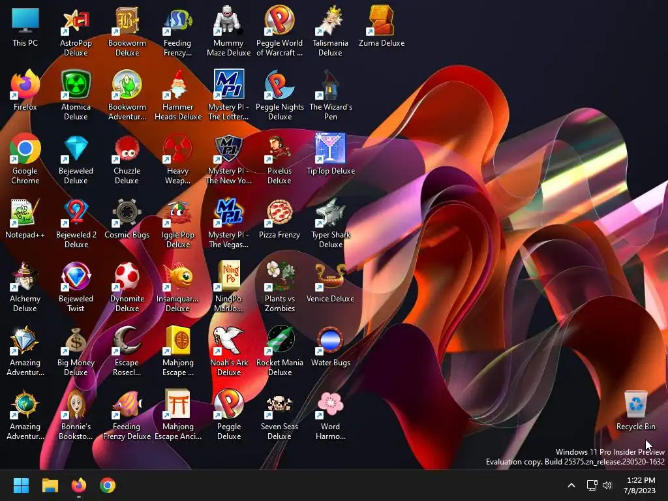The image size is (668, 501).
Task: Select the Mummy Maze Deluxe icon
Action: point(228,20)
